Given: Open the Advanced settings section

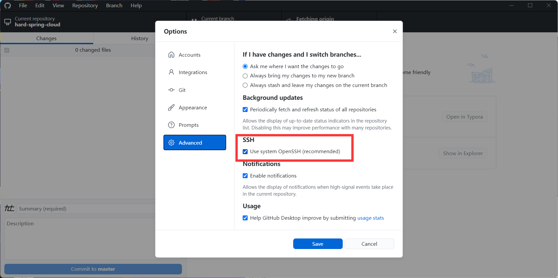Looking at the screenshot, I should tap(195, 143).
